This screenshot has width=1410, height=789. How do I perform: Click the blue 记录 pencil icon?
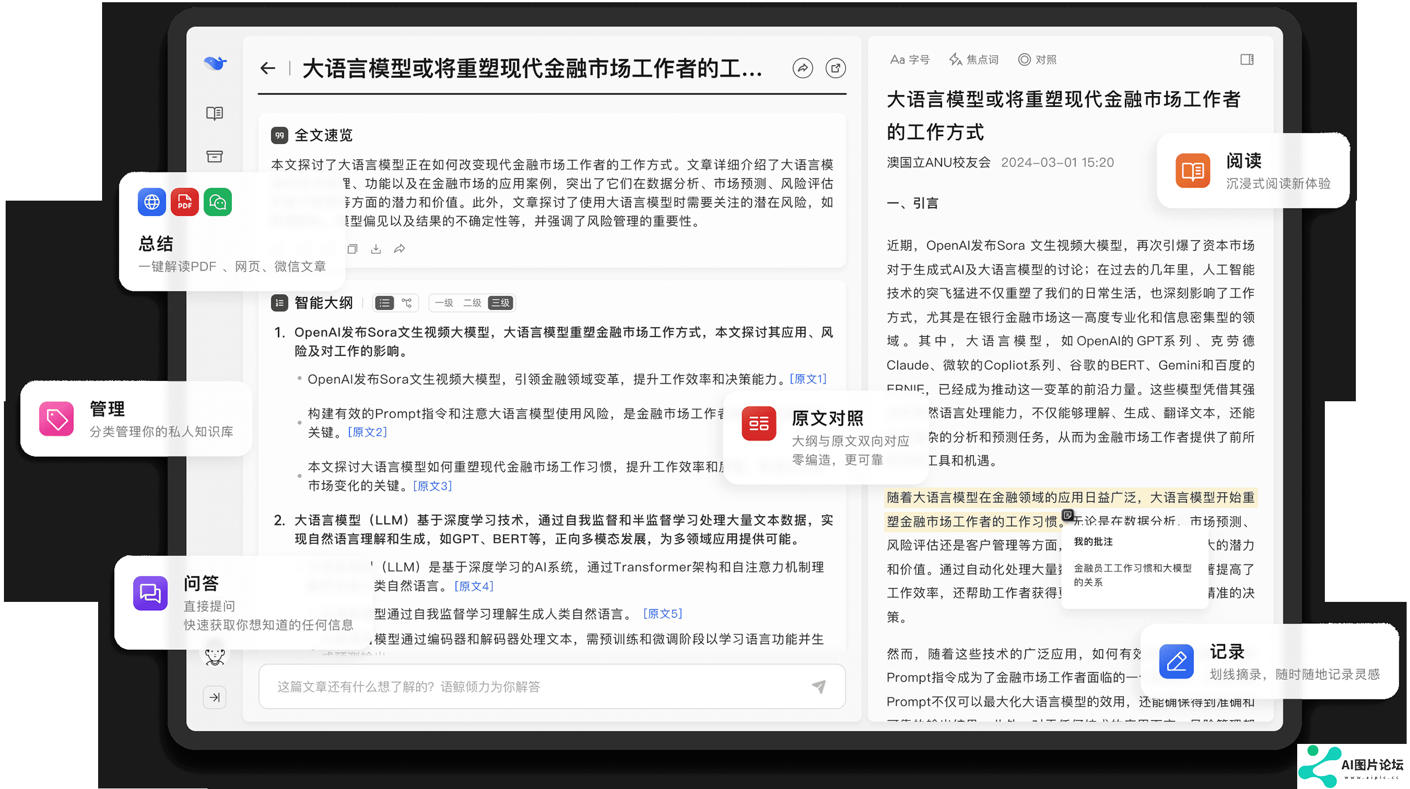pos(1177,662)
